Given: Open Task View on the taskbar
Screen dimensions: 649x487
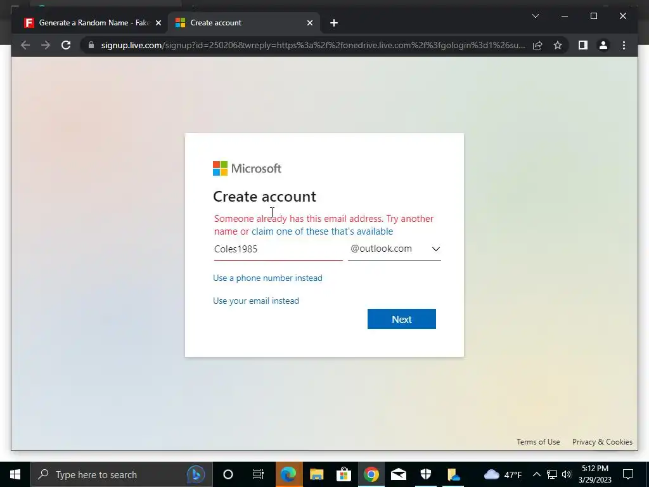Looking at the screenshot, I should click(x=259, y=474).
